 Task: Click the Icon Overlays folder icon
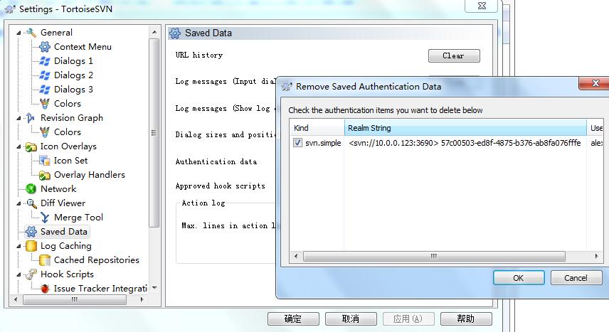point(31,146)
